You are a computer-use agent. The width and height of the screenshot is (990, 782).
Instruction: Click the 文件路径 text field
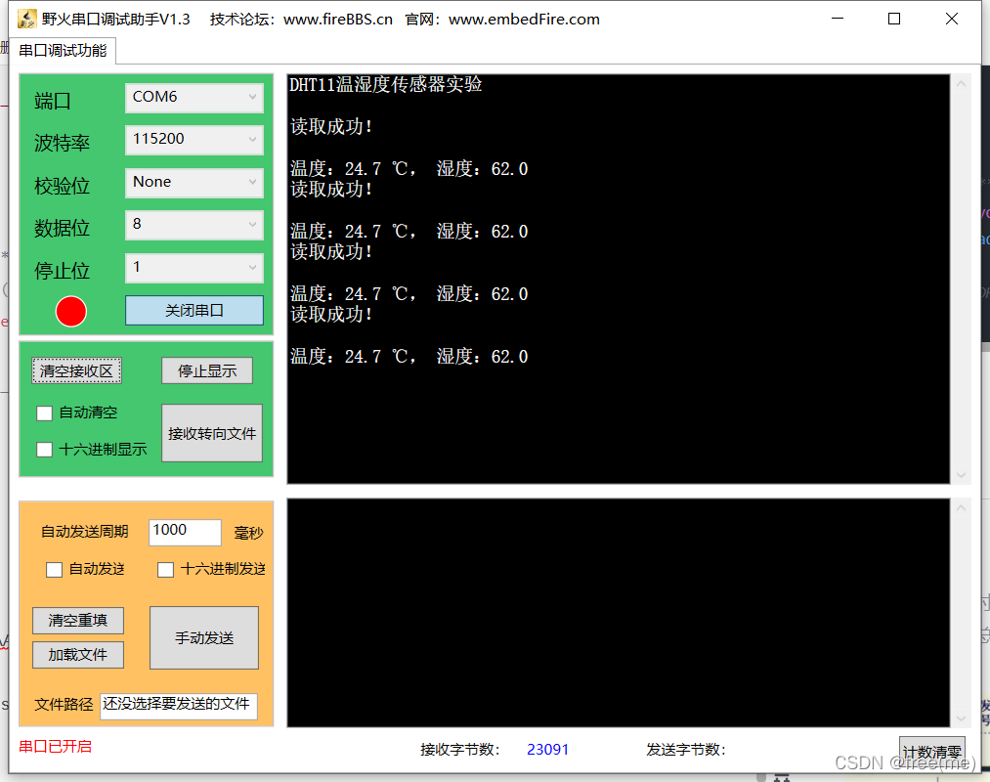click(x=179, y=706)
